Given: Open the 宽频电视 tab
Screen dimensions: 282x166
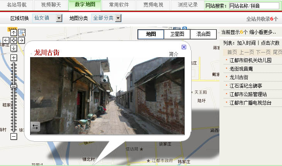Looking at the screenshot, I should tap(153, 5).
